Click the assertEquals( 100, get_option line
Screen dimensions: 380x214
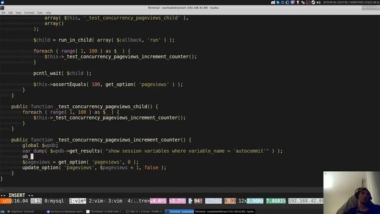point(108,84)
